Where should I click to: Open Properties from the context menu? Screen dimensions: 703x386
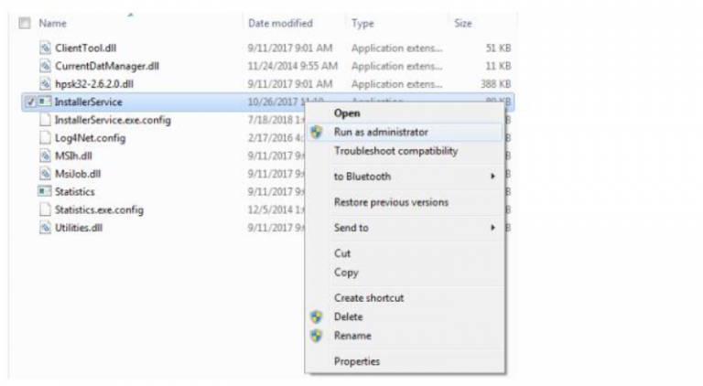point(356,361)
